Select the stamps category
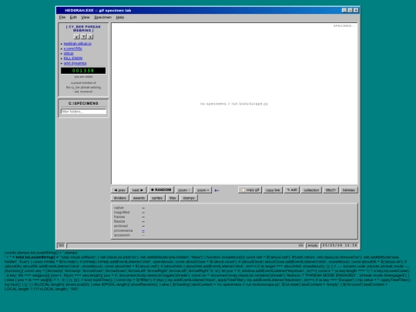 click(189, 198)
